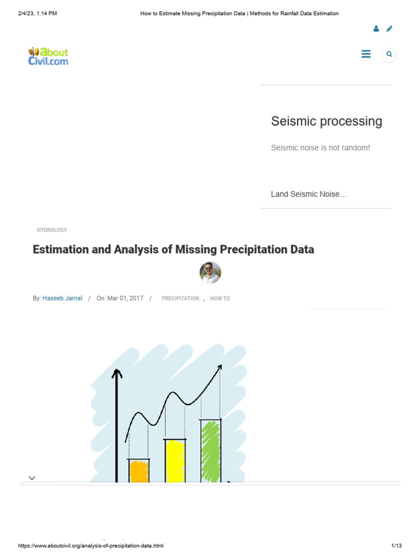Click the user account icon
Image resolution: width=420 pixels, height=560 pixels.
pyautogui.click(x=376, y=29)
